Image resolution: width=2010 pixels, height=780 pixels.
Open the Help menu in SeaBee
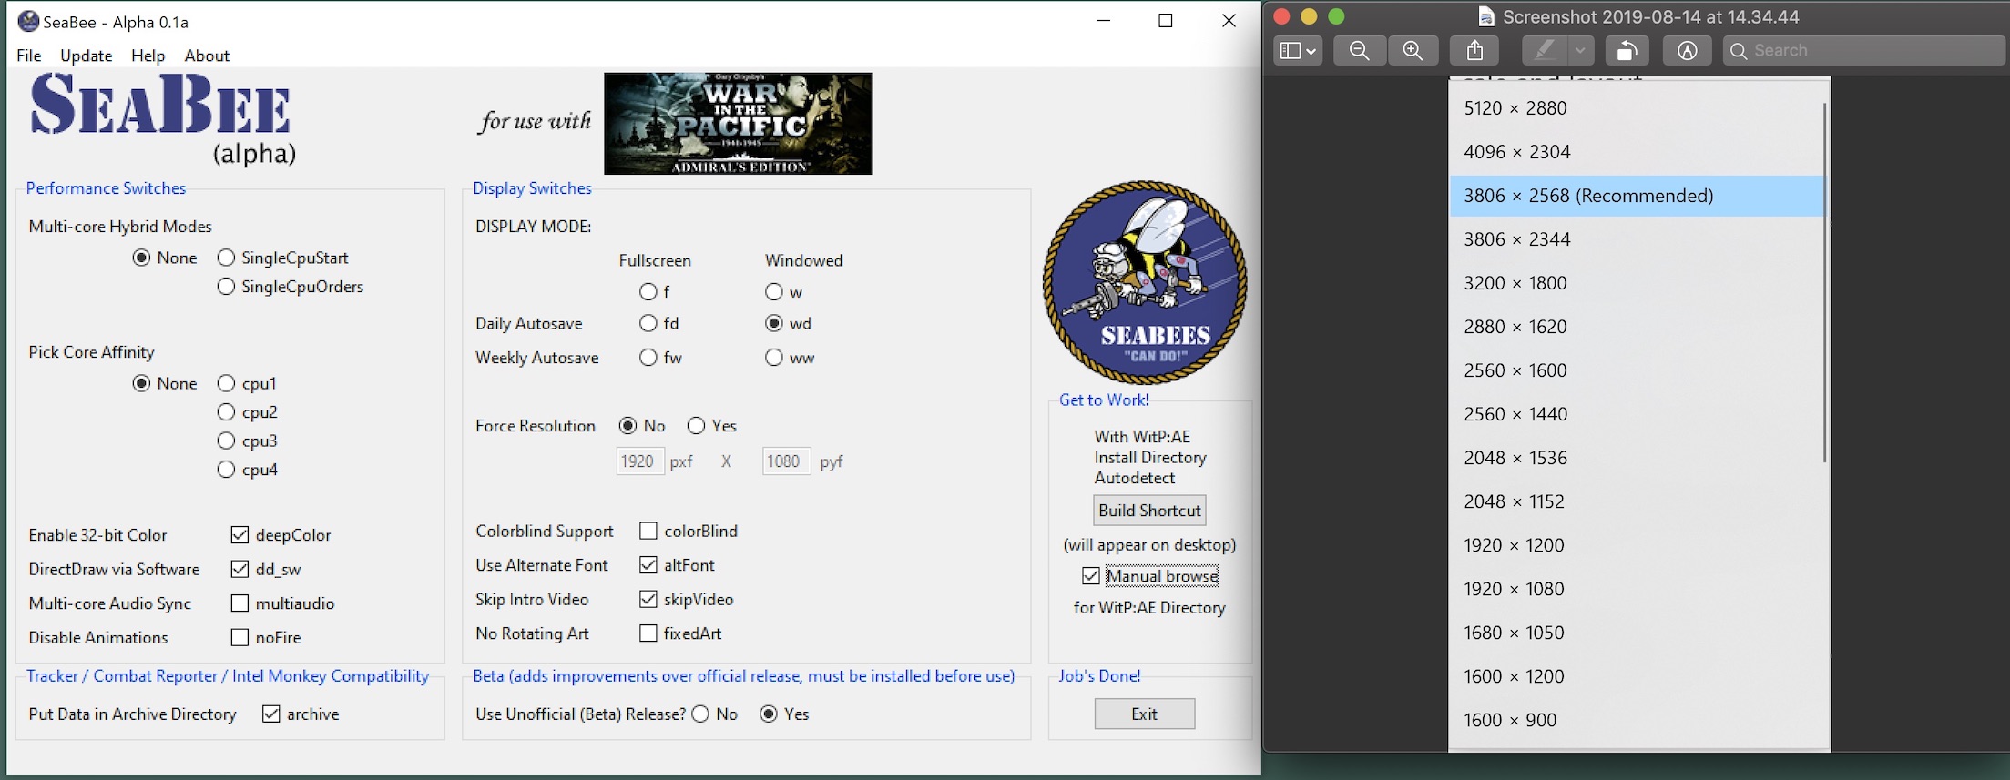click(x=148, y=56)
